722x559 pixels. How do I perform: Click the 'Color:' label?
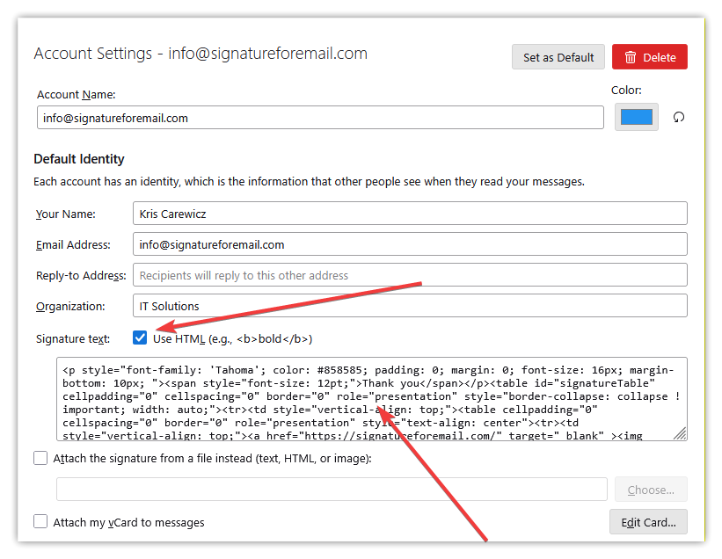pyautogui.click(x=626, y=90)
